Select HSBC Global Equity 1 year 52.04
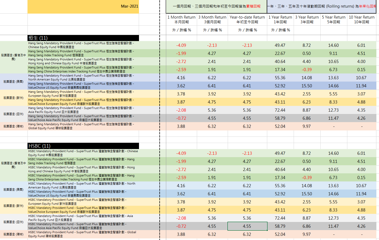379x240 pixels. coord(280,234)
